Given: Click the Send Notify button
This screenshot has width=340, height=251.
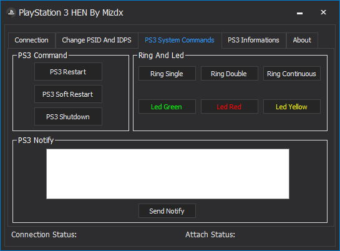Looking at the screenshot, I should 167,211.
